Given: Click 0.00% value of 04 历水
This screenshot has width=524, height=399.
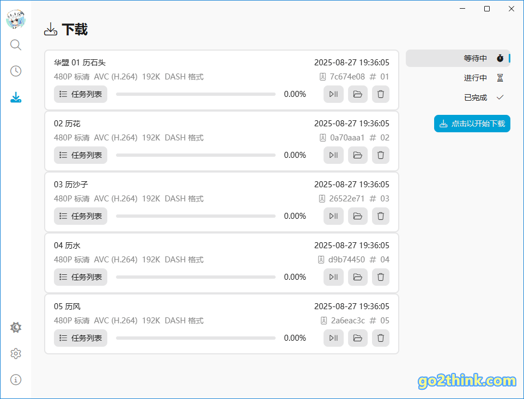Looking at the screenshot, I should [x=295, y=277].
